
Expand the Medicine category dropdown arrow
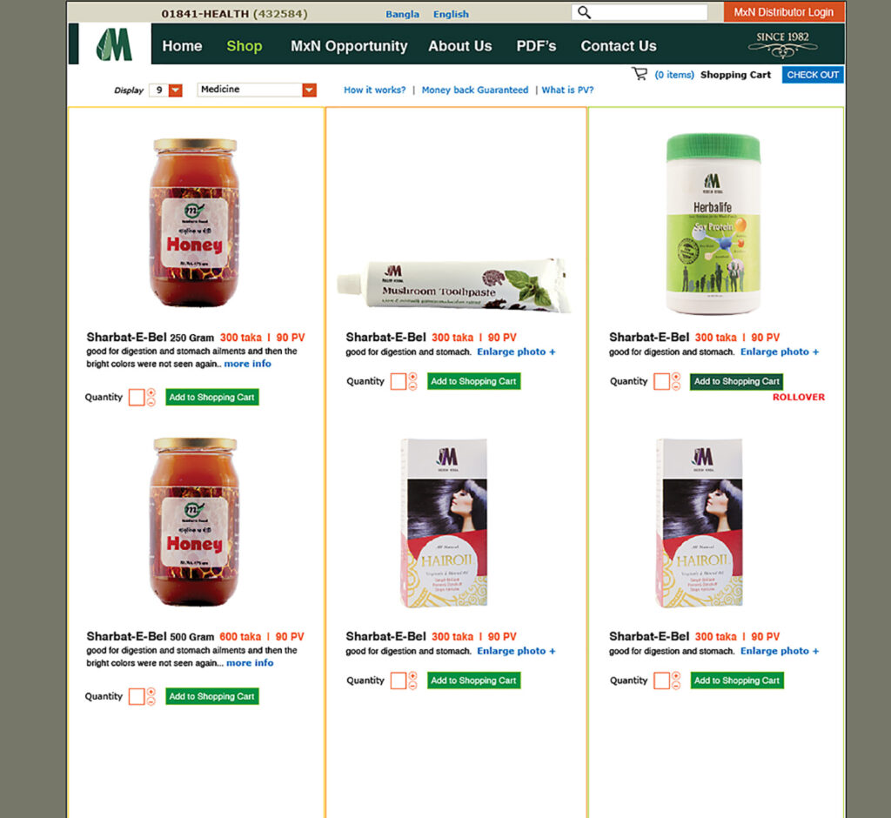tap(309, 90)
